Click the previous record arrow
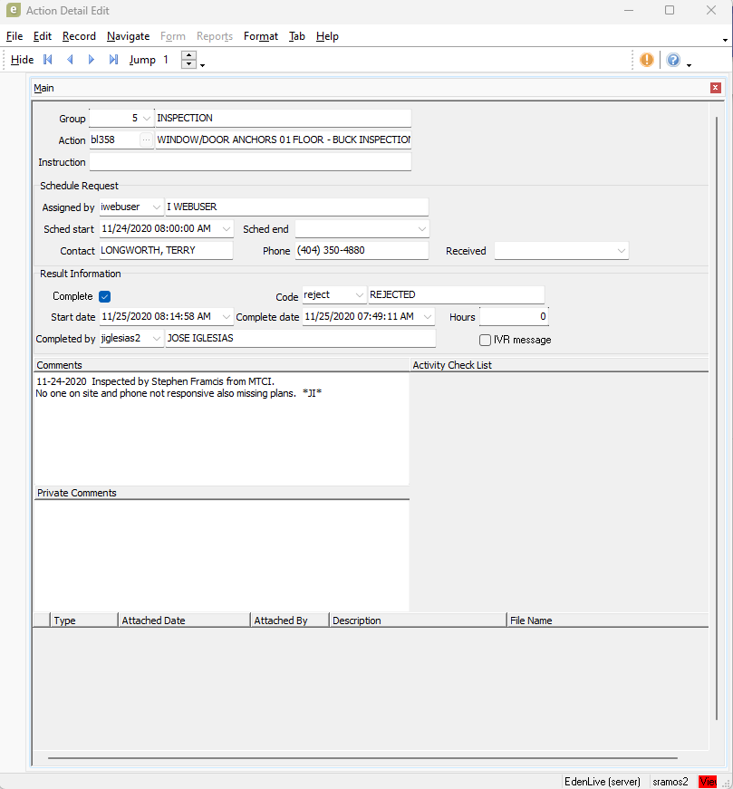Image resolution: width=733 pixels, height=789 pixels. pos(70,60)
